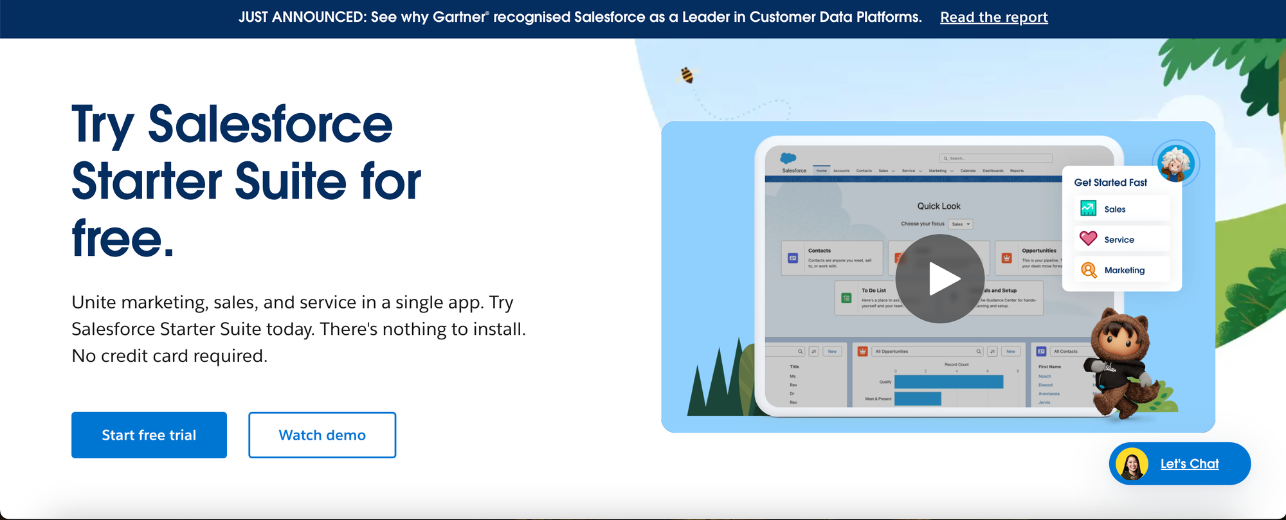Click the Marketing magnifier icon

click(1089, 270)
